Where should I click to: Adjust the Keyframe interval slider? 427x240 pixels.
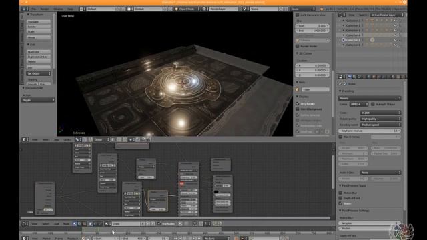coord(370,131)
